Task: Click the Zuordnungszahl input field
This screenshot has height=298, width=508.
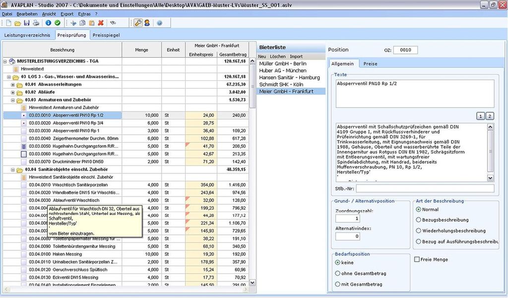Action: pyautogui.click(x=348, y=219)
